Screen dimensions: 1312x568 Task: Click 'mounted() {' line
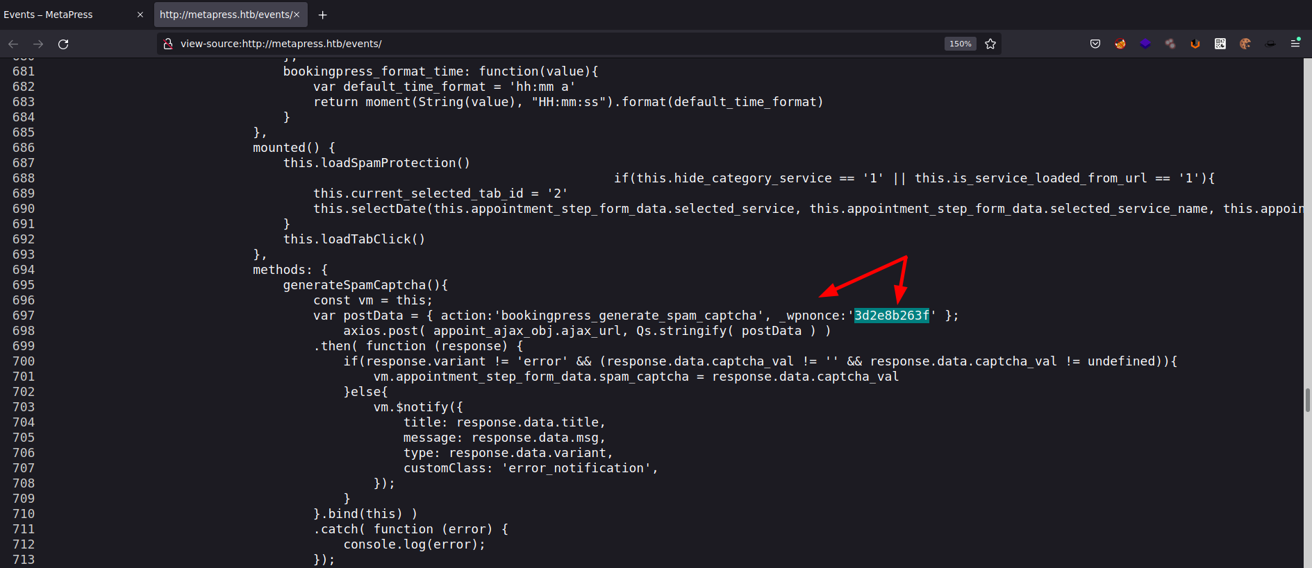294,148
